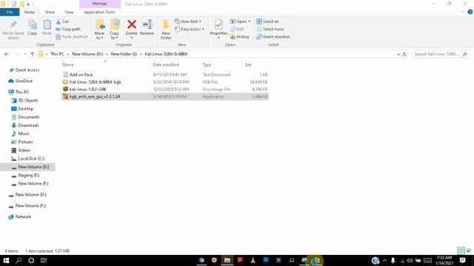Select the Add on Pack text document

pos(164,75)
